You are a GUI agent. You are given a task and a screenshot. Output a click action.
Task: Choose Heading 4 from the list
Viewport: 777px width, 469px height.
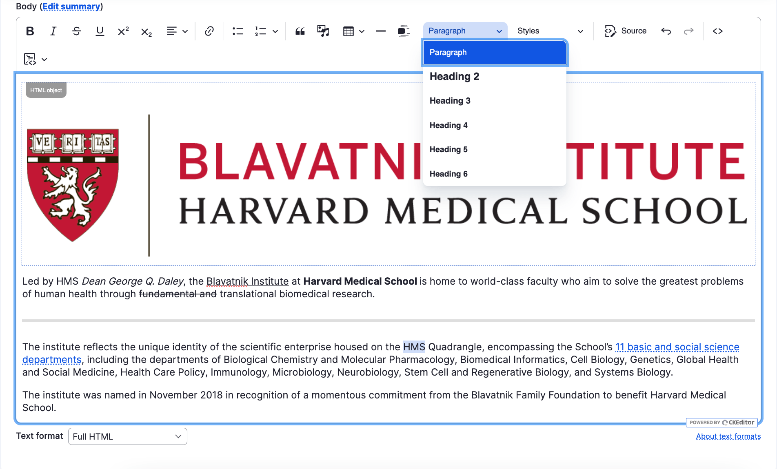coord(495,125)
